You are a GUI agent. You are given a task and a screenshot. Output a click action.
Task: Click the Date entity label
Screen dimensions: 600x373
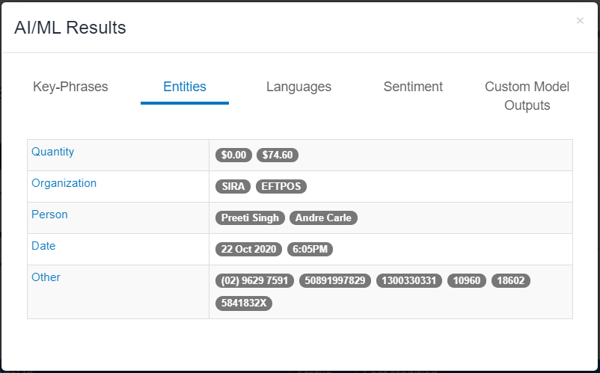tap(43, 246)
